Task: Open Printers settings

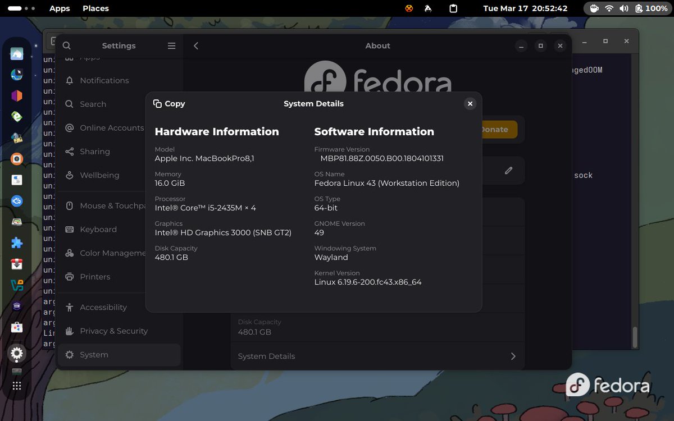Action: [119, 277]
